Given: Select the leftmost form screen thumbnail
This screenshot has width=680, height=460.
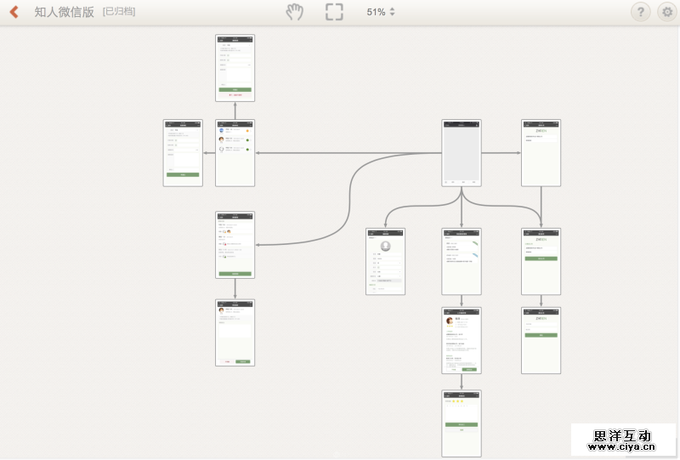Looking at the screenshot, I should 183,153.
